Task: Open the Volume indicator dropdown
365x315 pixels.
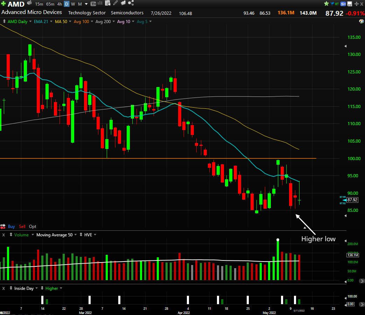Action: point(33,235)
